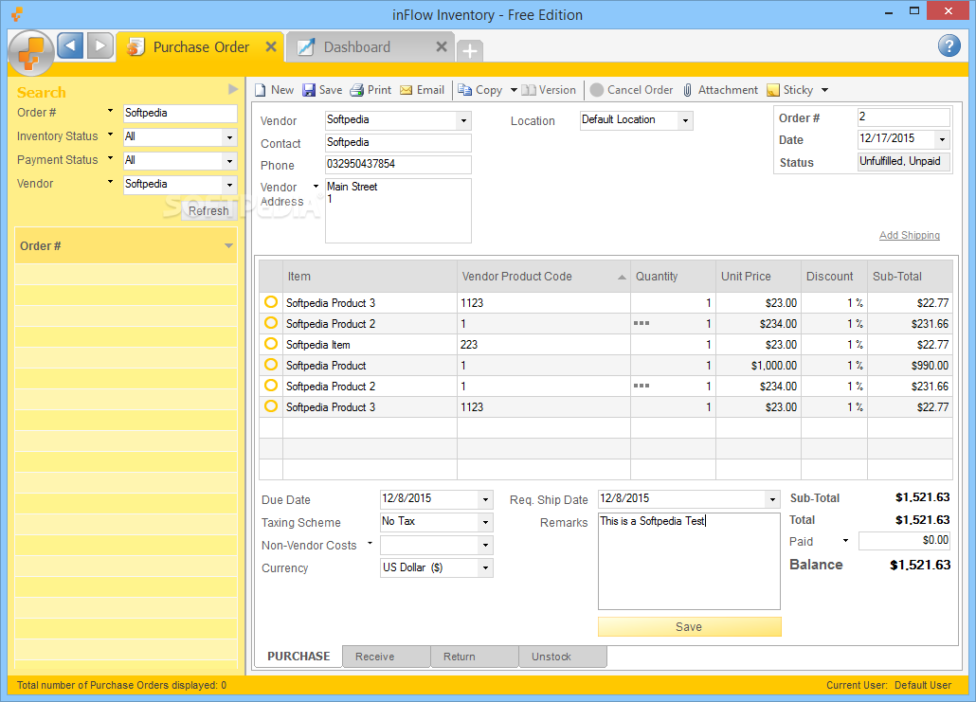Create a New purchase order
The height and width of the screenshot is (702, 976).
click(x=274, y=90)
